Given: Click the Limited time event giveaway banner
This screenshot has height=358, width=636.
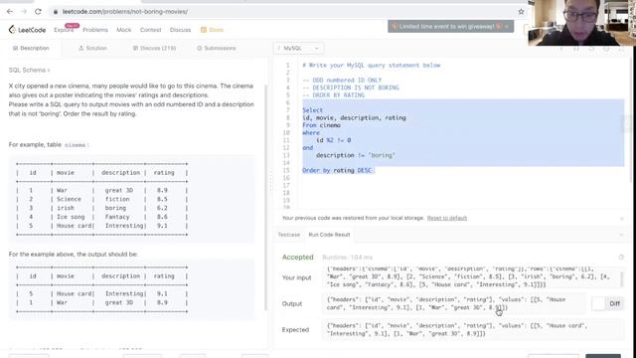Looking at the screenshot, I should click(450, 27).
